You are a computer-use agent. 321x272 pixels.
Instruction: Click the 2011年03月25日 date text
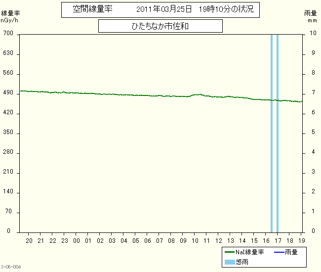pos(164,9)
